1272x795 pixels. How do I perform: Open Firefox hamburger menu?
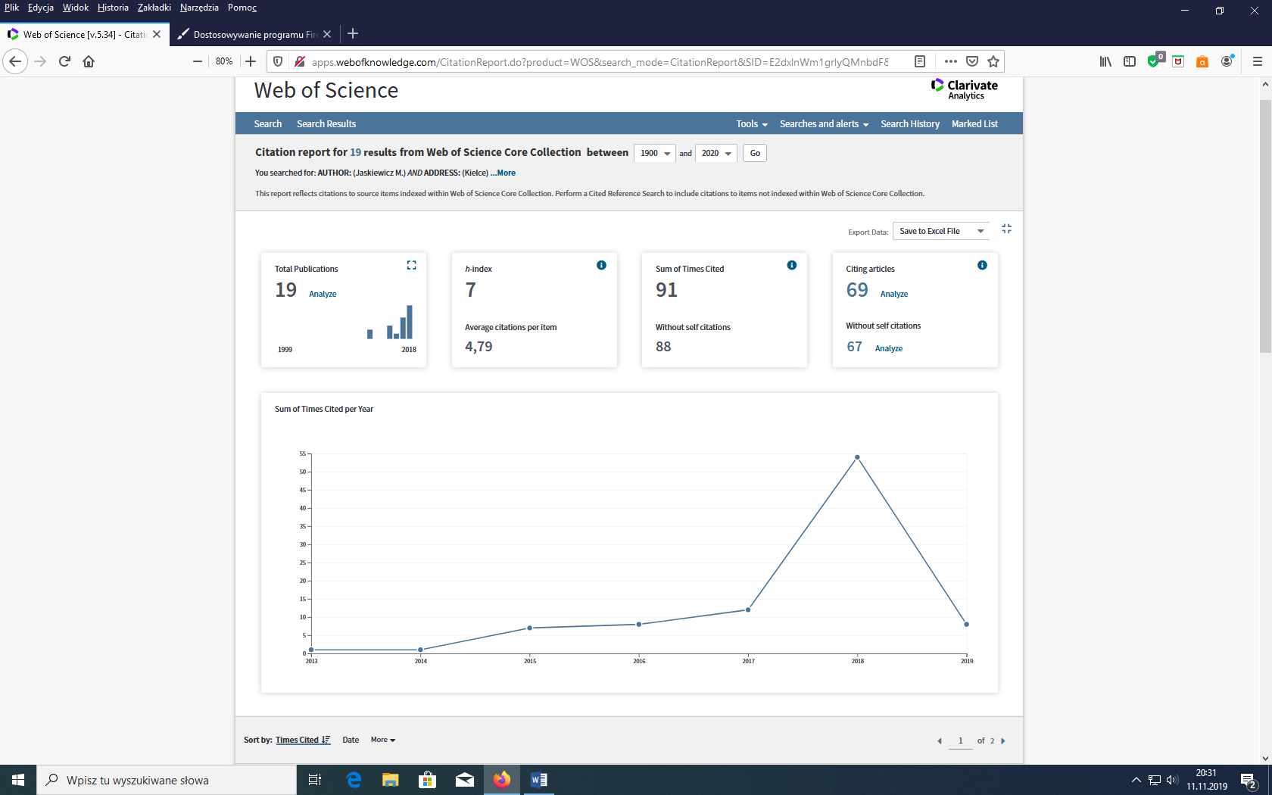click(1258, 61)
